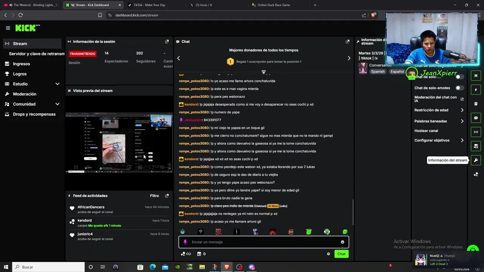
Task: Open the hamburger menu beside the Kick logo
Action: tap(8, 28)
